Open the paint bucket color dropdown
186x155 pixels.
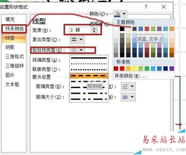(x=120, y=14)
